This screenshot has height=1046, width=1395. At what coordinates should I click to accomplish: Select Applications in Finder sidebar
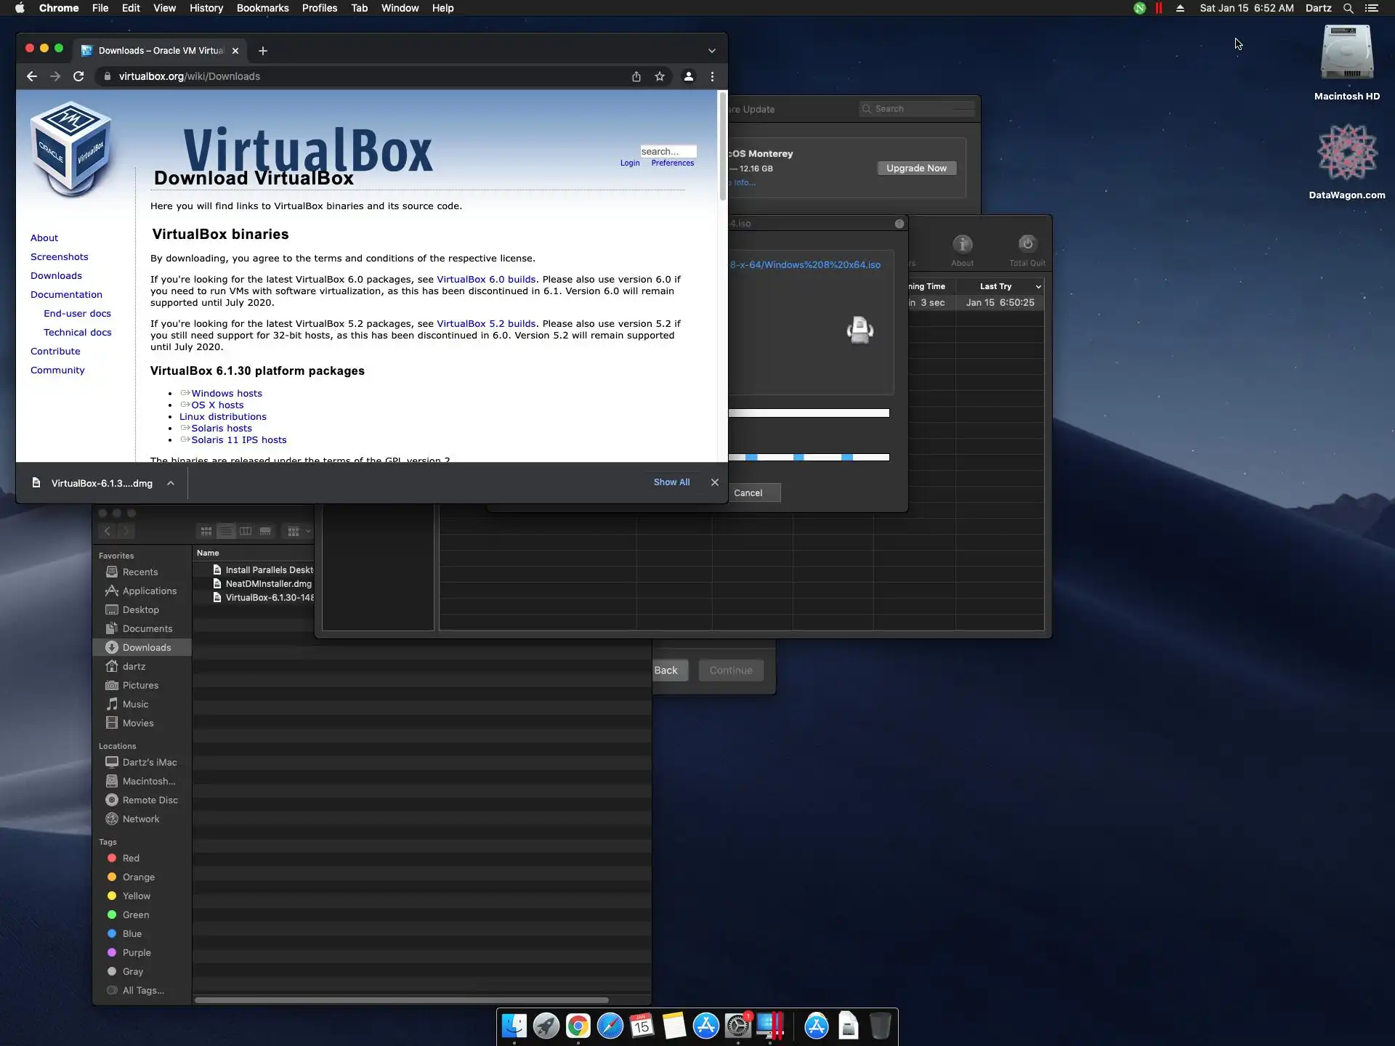tap(149, 591)
